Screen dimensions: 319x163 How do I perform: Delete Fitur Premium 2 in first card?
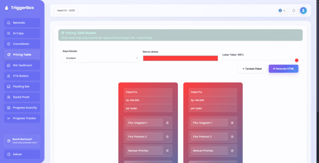pos(167,137)
